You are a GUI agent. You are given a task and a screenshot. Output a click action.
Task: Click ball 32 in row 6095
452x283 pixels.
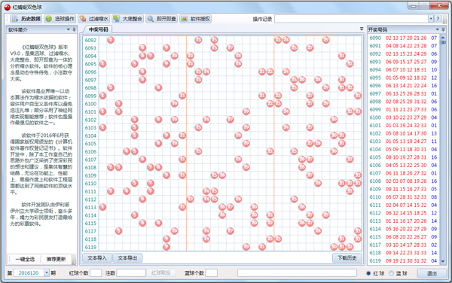[350, 64]
